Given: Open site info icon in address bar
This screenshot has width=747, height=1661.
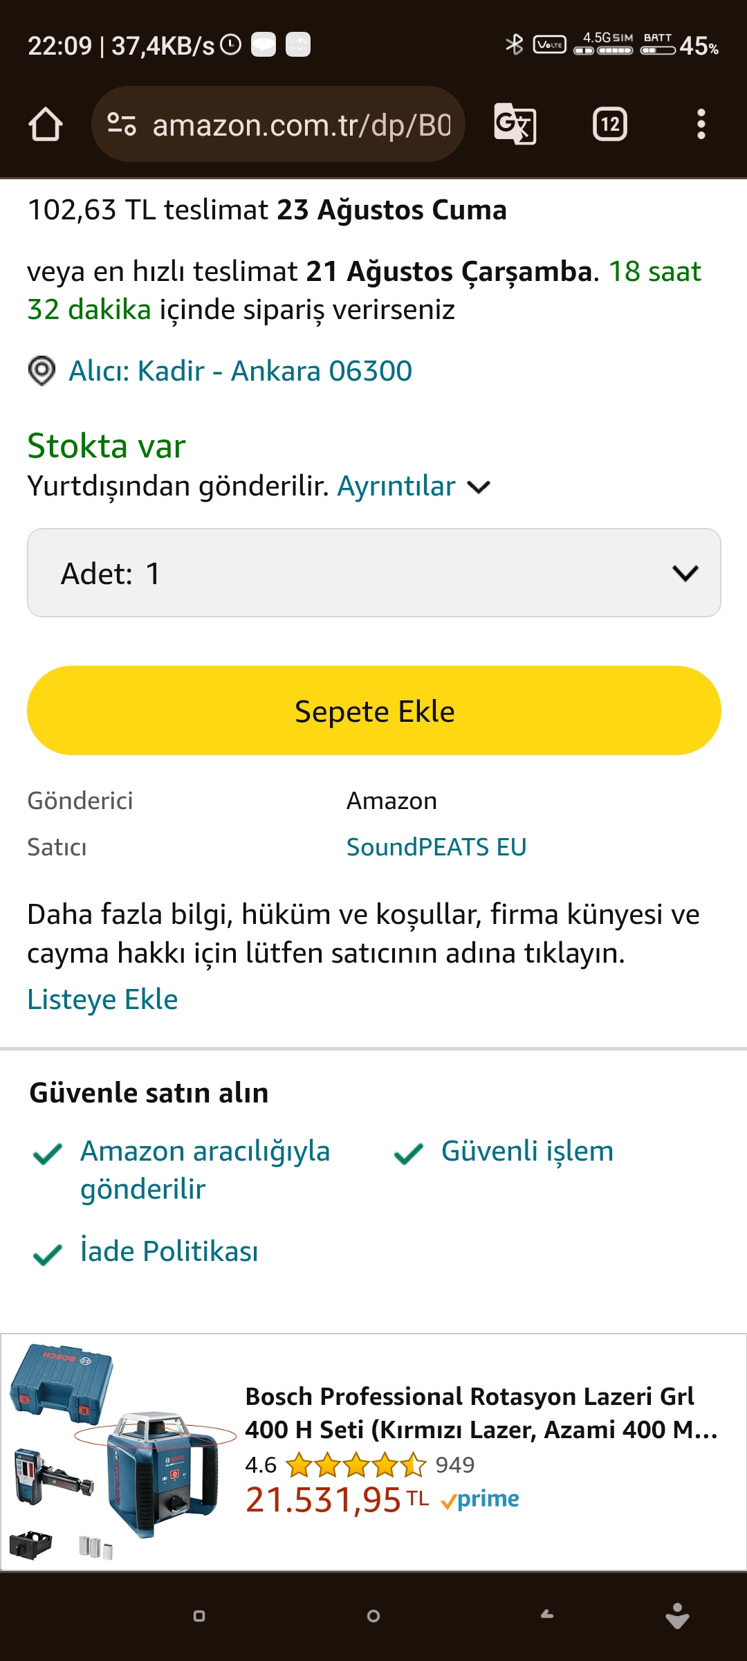Looking at the screenshot, I should point(122,125).
